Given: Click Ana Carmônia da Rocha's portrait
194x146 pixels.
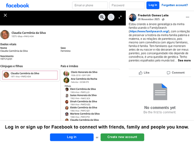Looking at the screenshot, I should tap(66, 80).
